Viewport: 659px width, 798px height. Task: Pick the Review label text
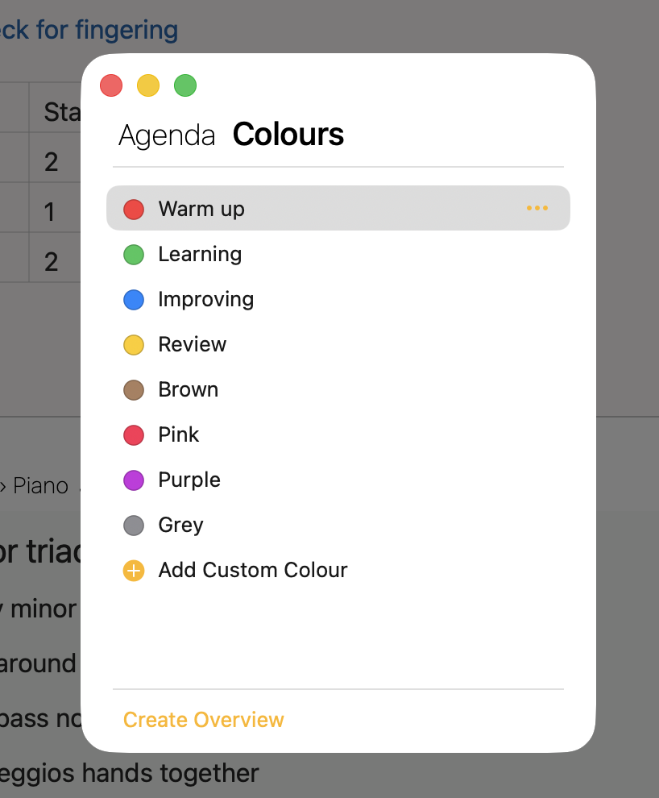click(x=193, y=344)
